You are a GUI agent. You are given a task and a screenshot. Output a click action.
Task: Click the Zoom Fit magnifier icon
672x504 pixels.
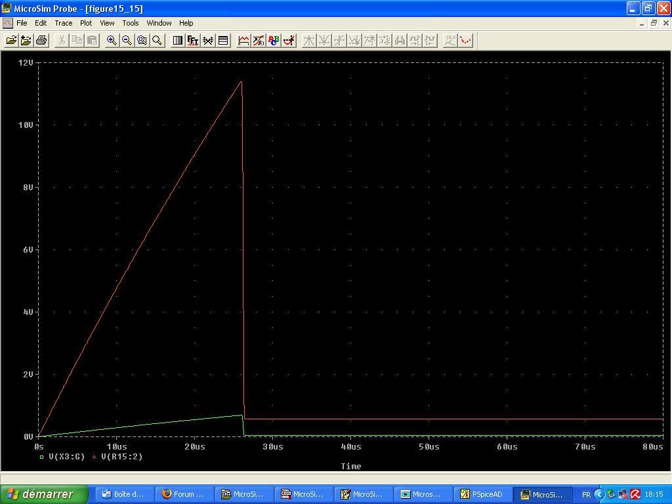157,40
